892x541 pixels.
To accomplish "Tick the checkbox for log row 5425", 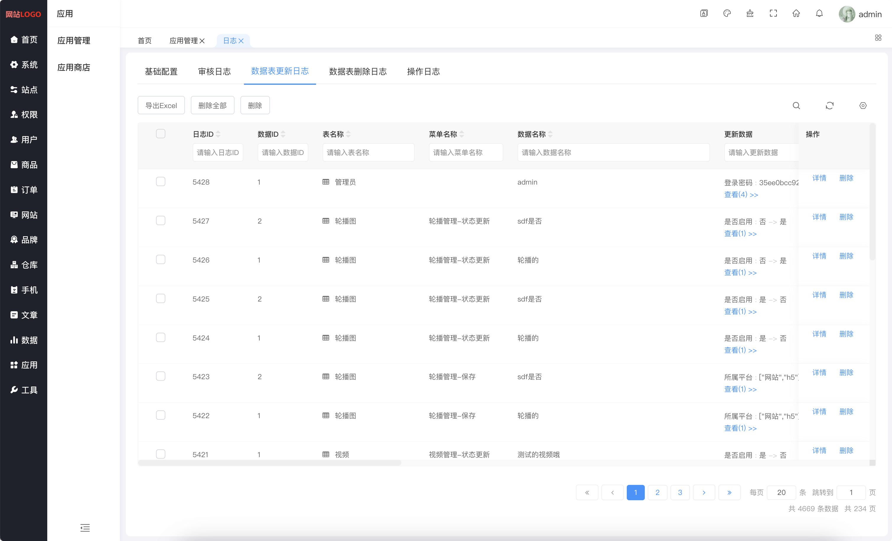I will pyautogui.click(x=160, y=298).
